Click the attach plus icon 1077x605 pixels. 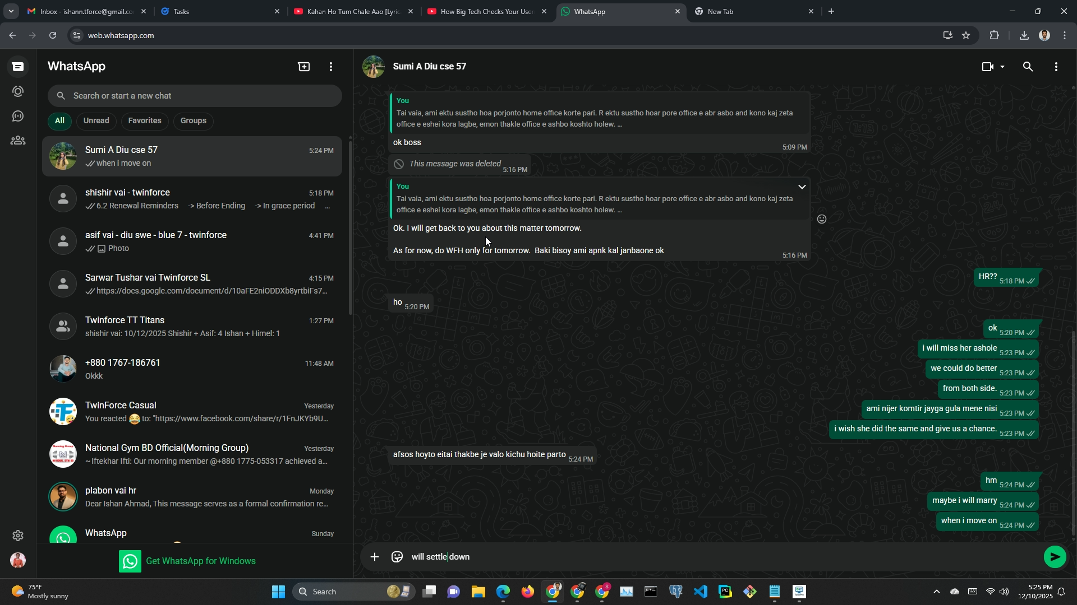[375, 557]
